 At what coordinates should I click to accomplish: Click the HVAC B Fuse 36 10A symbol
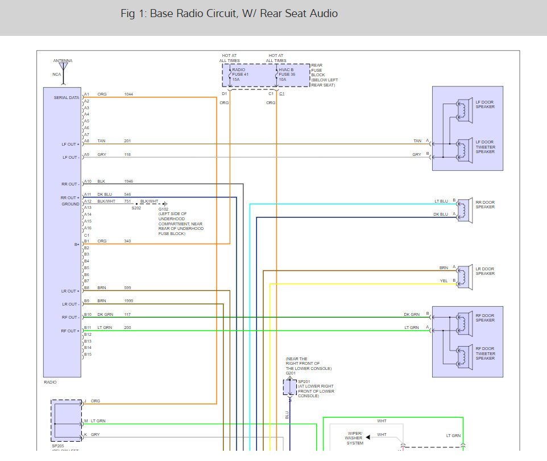tap(277, 75)
